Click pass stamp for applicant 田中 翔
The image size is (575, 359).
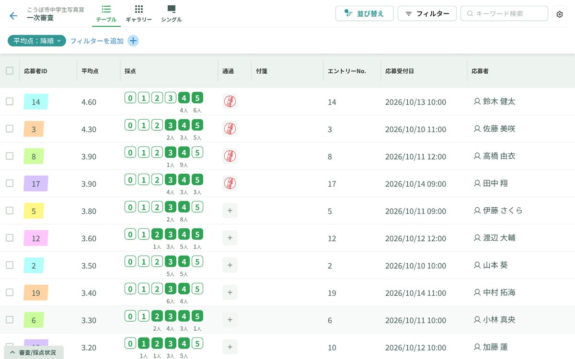(x=230, y=183)
